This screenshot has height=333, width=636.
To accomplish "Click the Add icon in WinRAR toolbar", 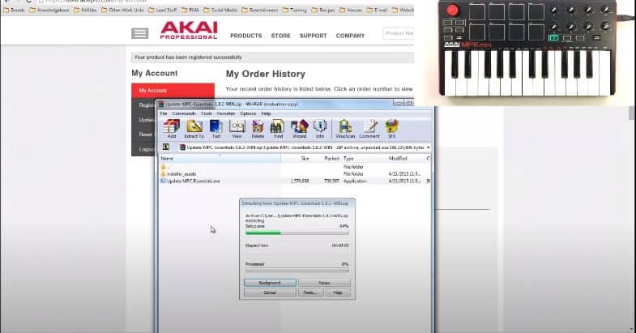I will click(172, 129).
